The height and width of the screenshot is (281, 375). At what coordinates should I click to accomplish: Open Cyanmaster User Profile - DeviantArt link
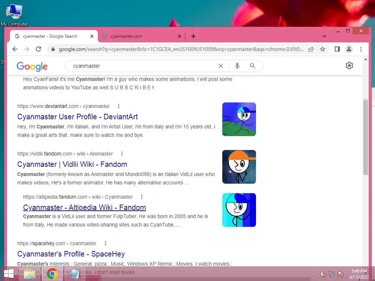78,117
